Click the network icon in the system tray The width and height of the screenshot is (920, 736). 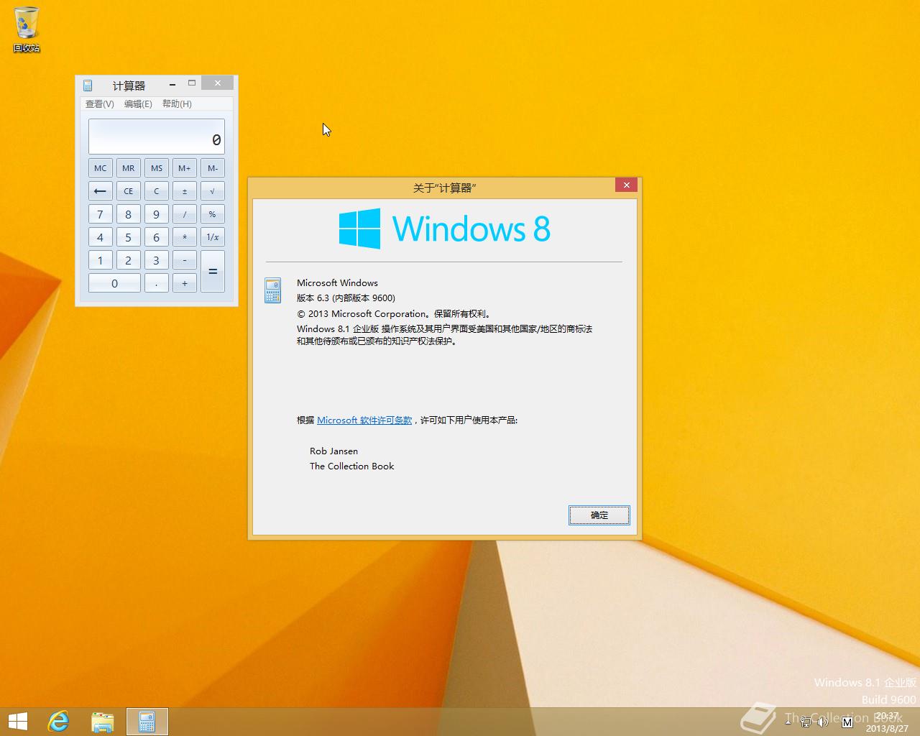[x=806, y=722]
